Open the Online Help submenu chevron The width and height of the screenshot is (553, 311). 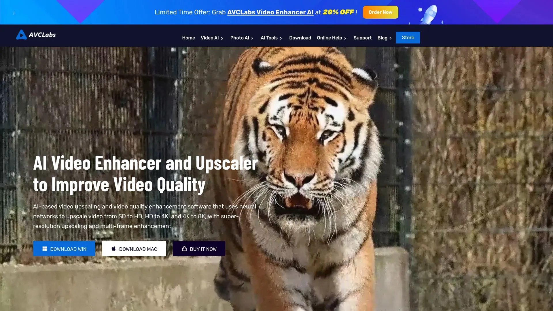point(345,38)
